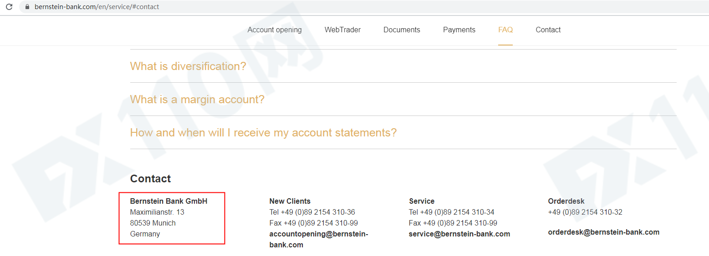Expand 'What is a margin account?' question
The width and height of the screenshot is (709, 256).
pyautogui.click(x=197, y=100)
